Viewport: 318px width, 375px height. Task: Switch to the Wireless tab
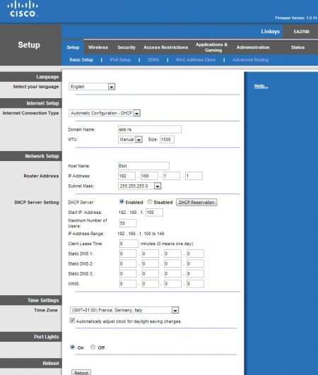98,47
